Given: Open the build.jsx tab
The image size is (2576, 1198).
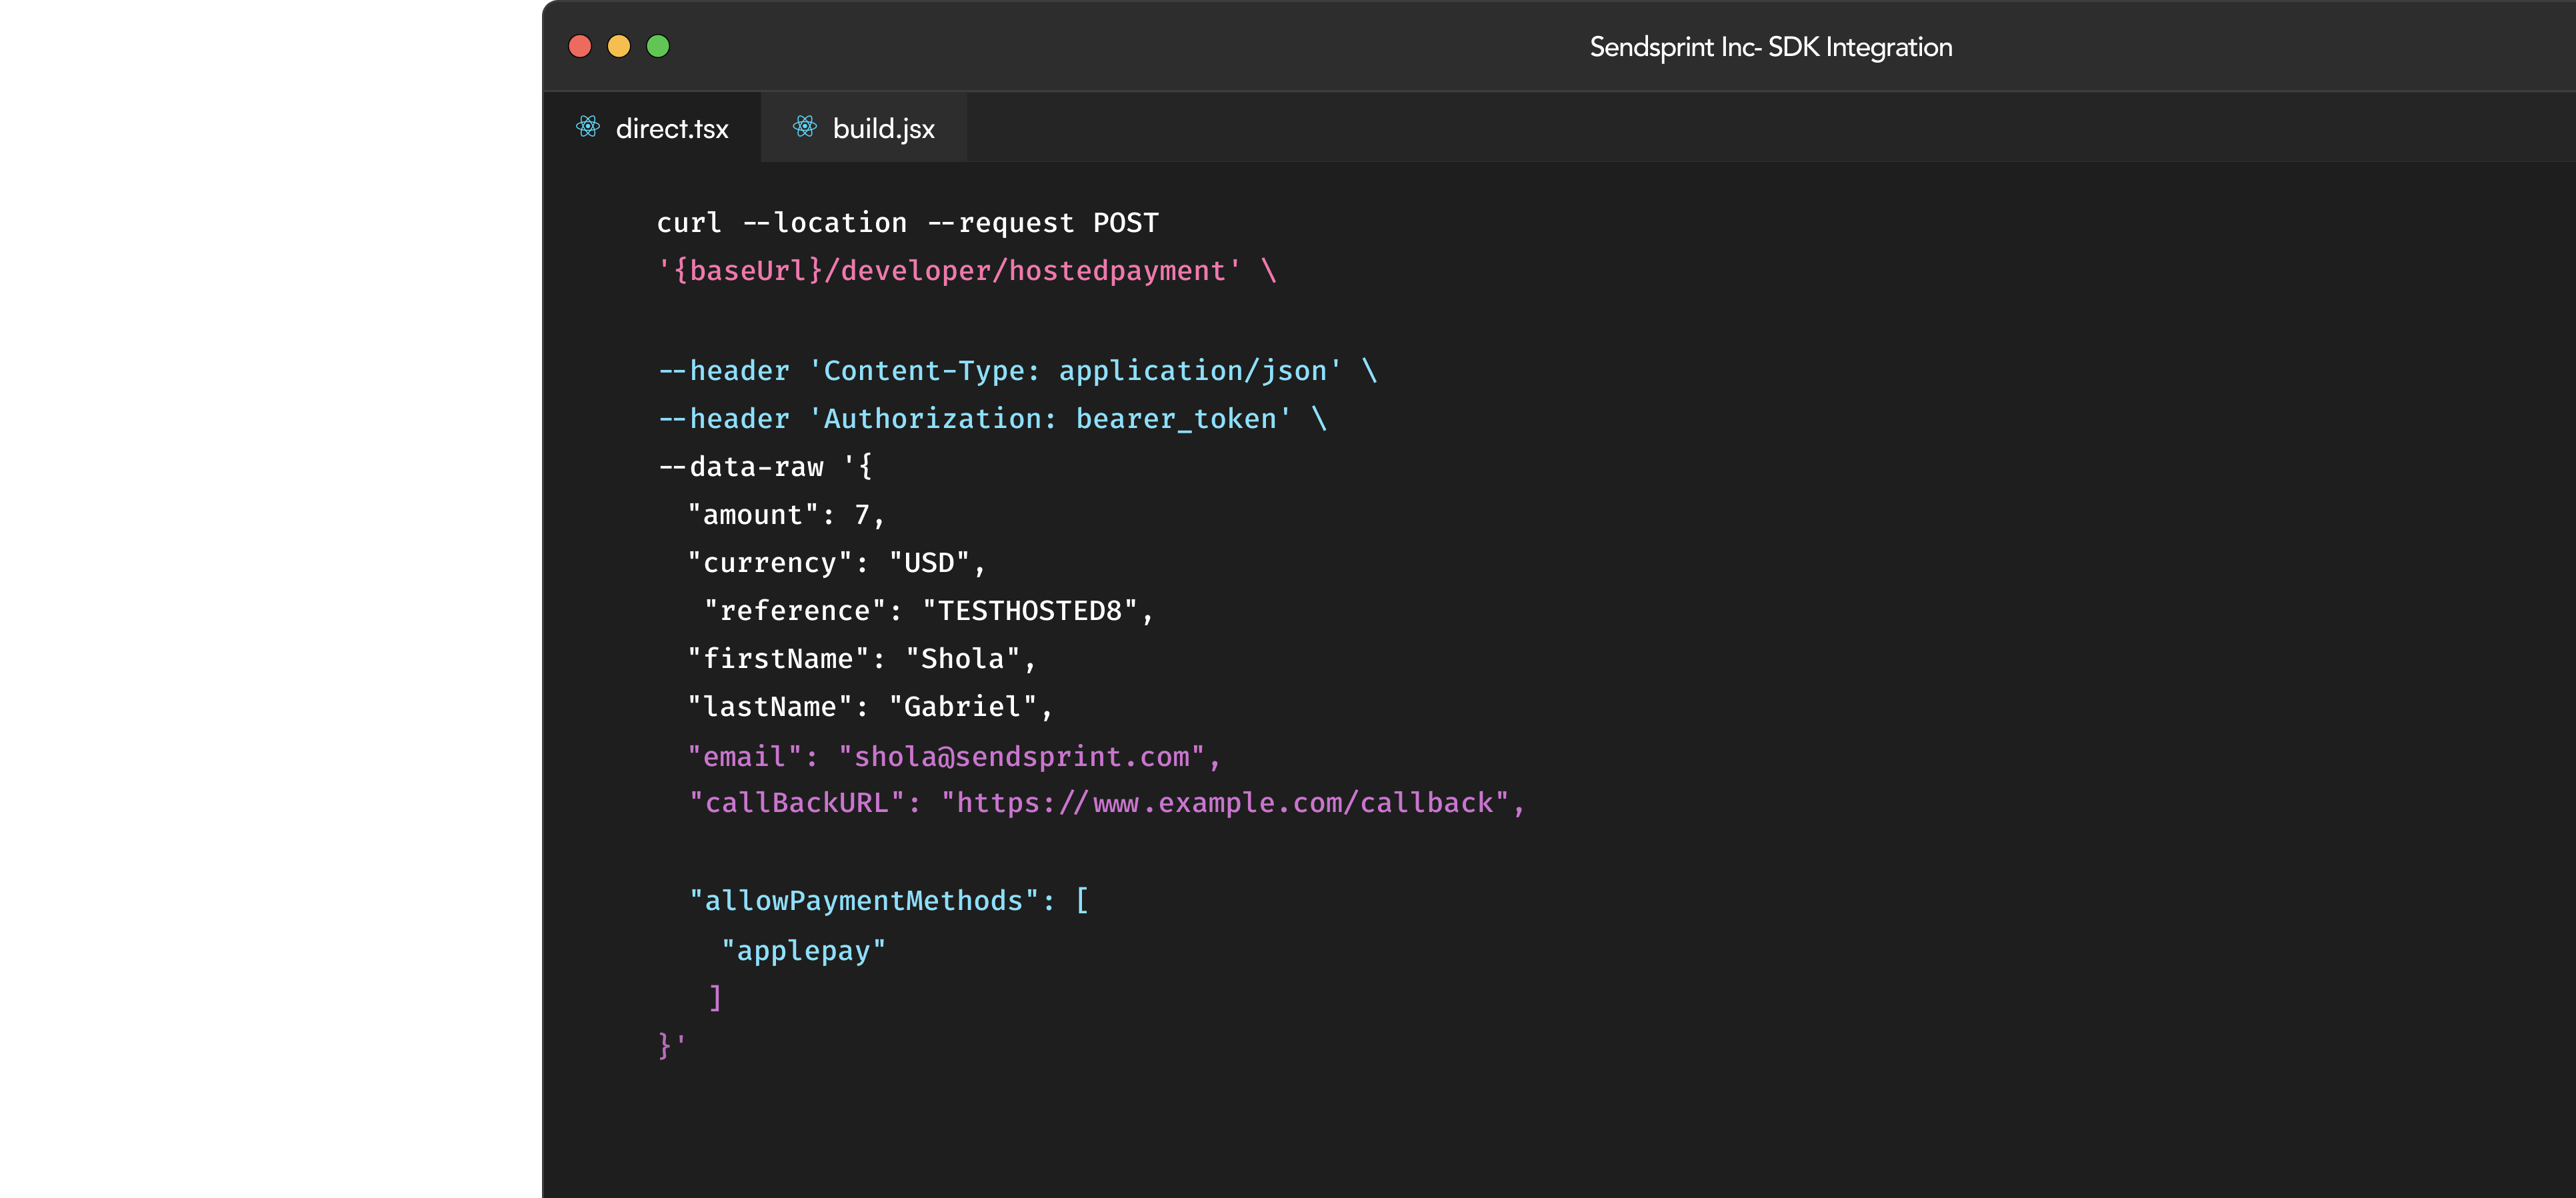Looking at the screenshot, I should [x=883, y=129].
